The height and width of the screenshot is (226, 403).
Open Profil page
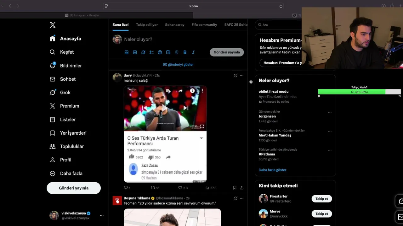(60, 160)
